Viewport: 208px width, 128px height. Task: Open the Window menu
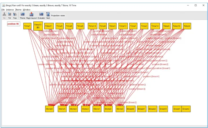click(x=26, y=10)
